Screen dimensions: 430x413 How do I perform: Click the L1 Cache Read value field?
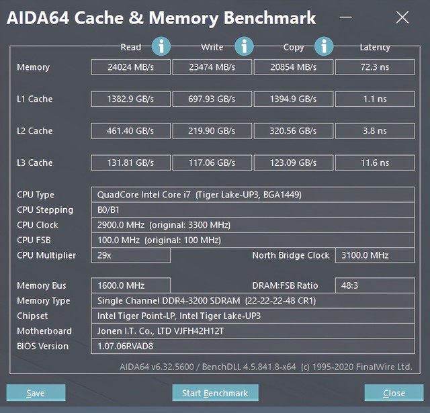click(x=131, y=99)
